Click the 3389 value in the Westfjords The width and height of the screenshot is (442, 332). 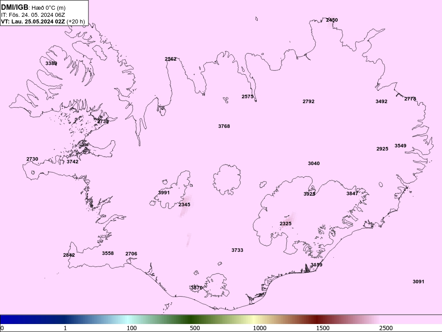(x=51, y=63)
